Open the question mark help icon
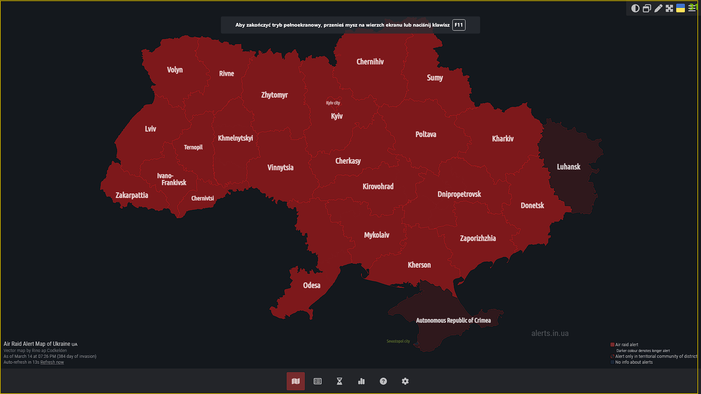This screenshot has height=394, width=701. 383,381
